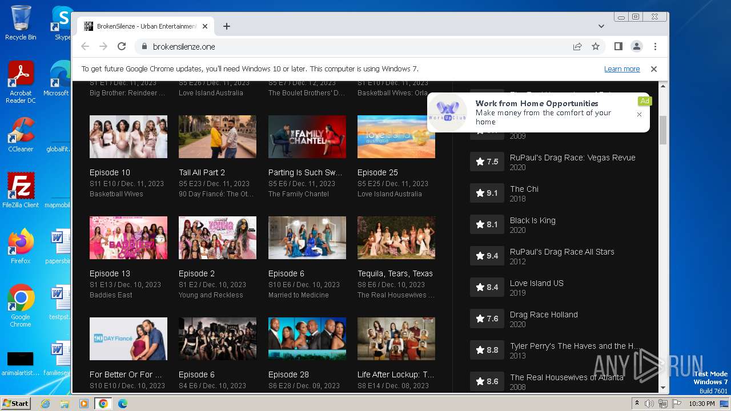Open a new tab with the plus button
731x411 pixels.
(227, 26)
